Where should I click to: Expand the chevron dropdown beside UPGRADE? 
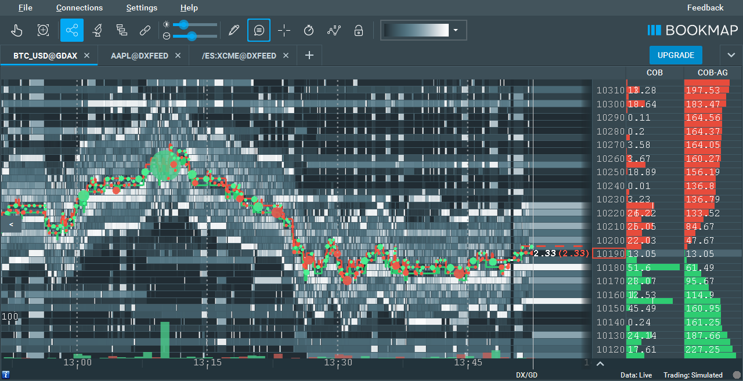730,55
